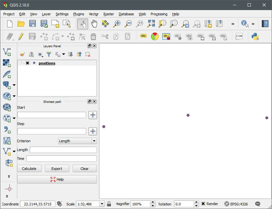The width and height of the screenshot is (272, 209).
Task: Create a new project with the blank page icon
Action: click(x=10, y=24)
